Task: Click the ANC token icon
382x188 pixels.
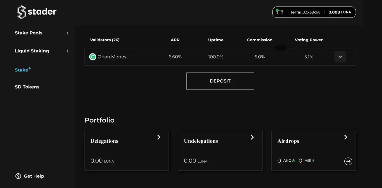Action: (x=294, y=161)
